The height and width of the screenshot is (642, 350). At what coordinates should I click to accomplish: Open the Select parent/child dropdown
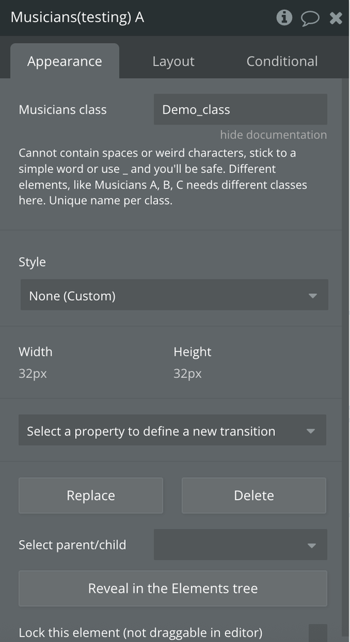click(x=241, y=544)
